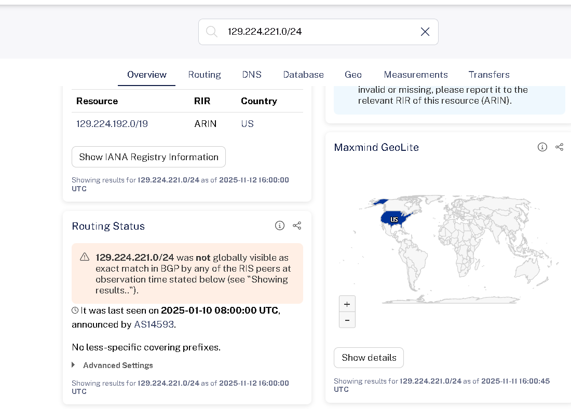Go to the Database tab

click(x=303, y=75)
